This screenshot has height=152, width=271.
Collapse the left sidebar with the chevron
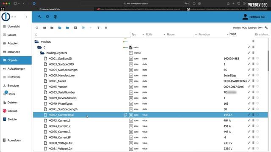click(x=26, y=17)
